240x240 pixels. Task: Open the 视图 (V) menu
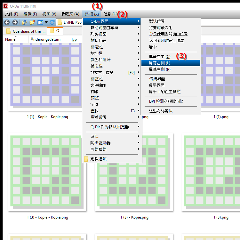(x=49, y=14)
